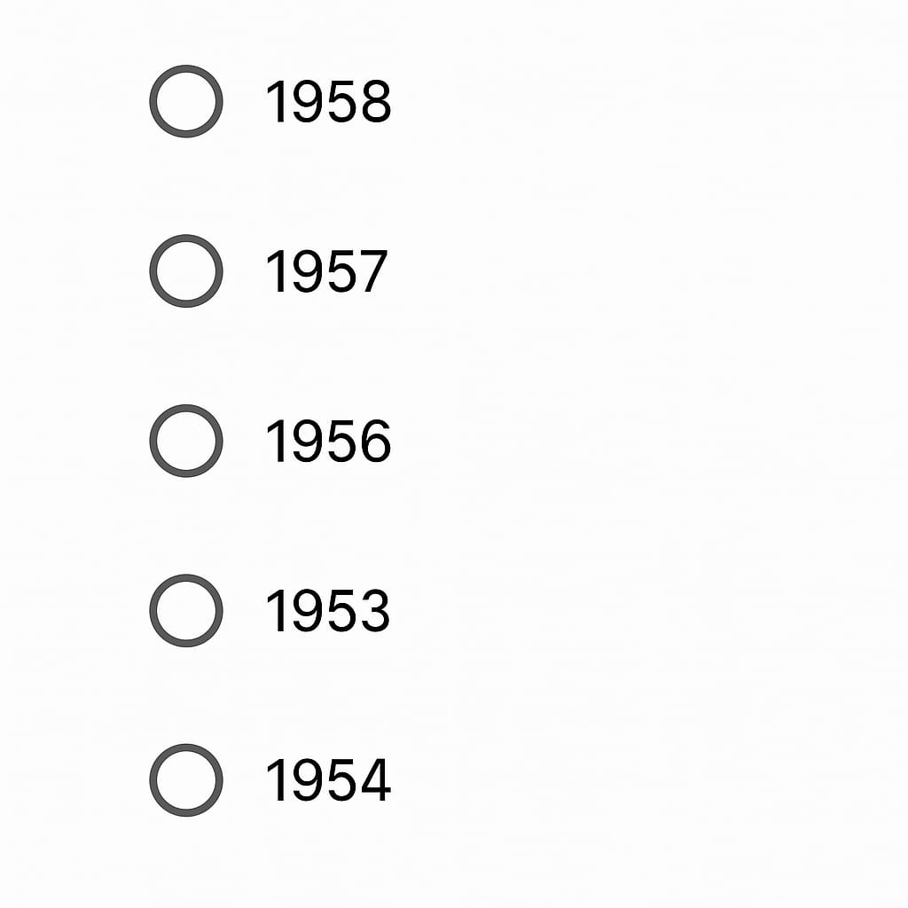Image resolution: width=908 pixels, height=908 pixels.
Task: Choose the first option circle, 1958
Action: [x=185, y=101]
